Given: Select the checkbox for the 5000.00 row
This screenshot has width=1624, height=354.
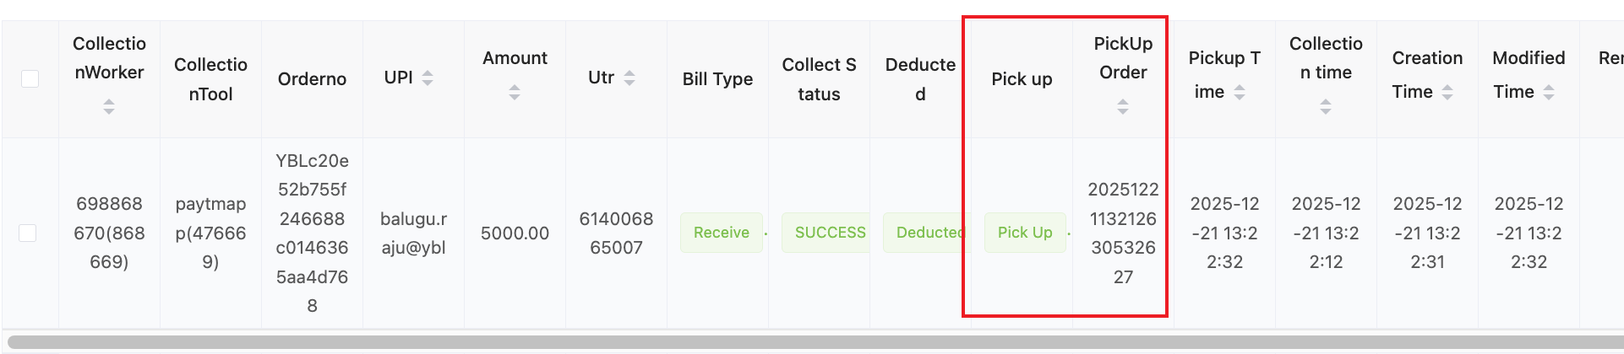Looking at the screenshot, I should click(28, 233).
